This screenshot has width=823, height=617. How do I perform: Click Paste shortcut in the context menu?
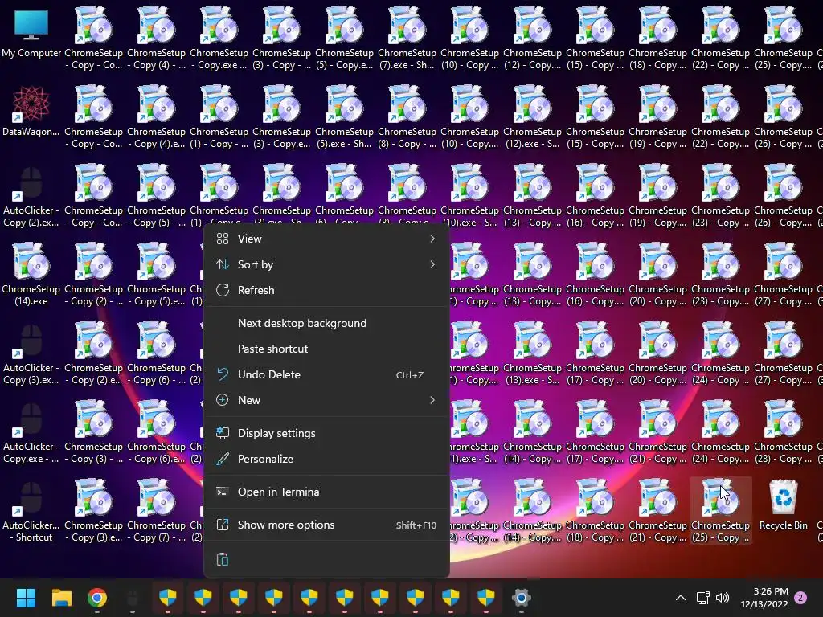326,349
